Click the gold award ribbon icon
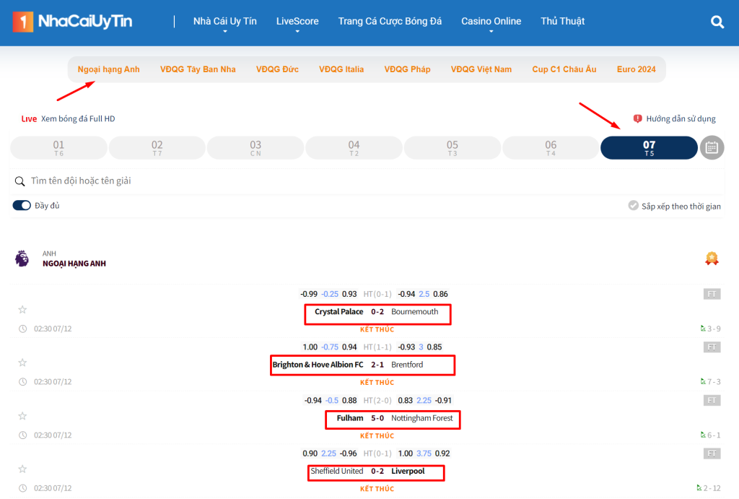 point(712,259)
